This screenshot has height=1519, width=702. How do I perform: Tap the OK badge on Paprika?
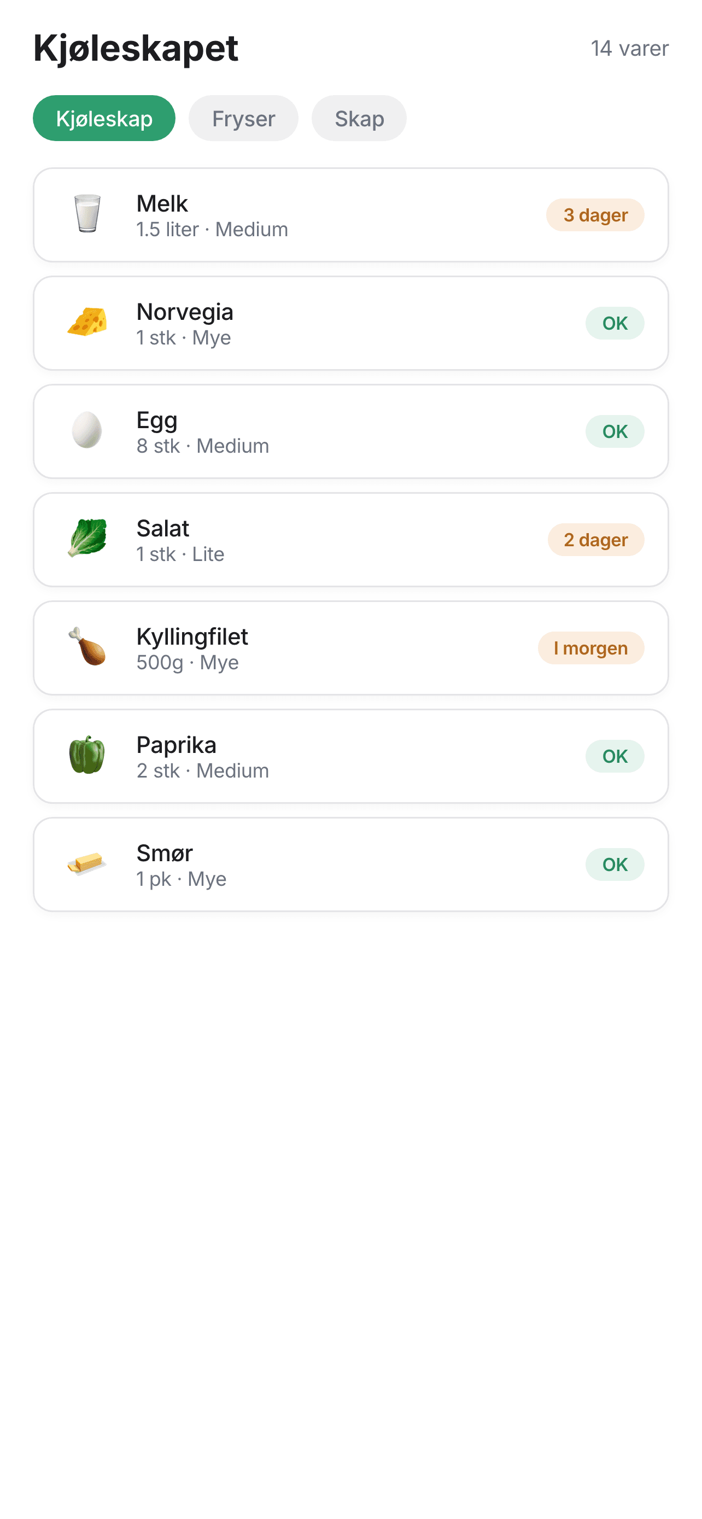(614, 757)
